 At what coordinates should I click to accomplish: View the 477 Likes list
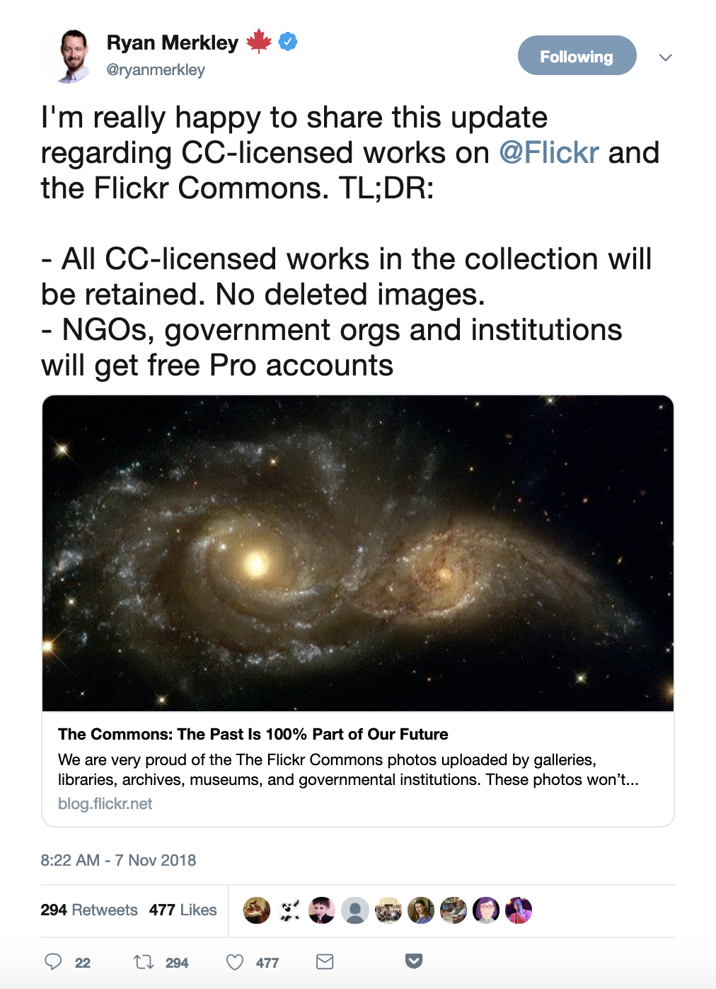pos(183,910)
